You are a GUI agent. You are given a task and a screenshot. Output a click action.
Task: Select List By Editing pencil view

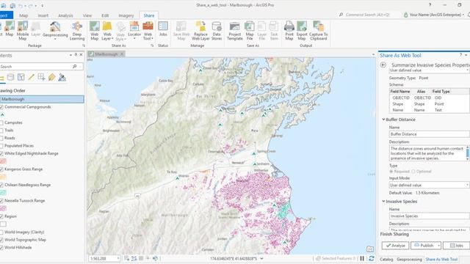tap(31, 78)
